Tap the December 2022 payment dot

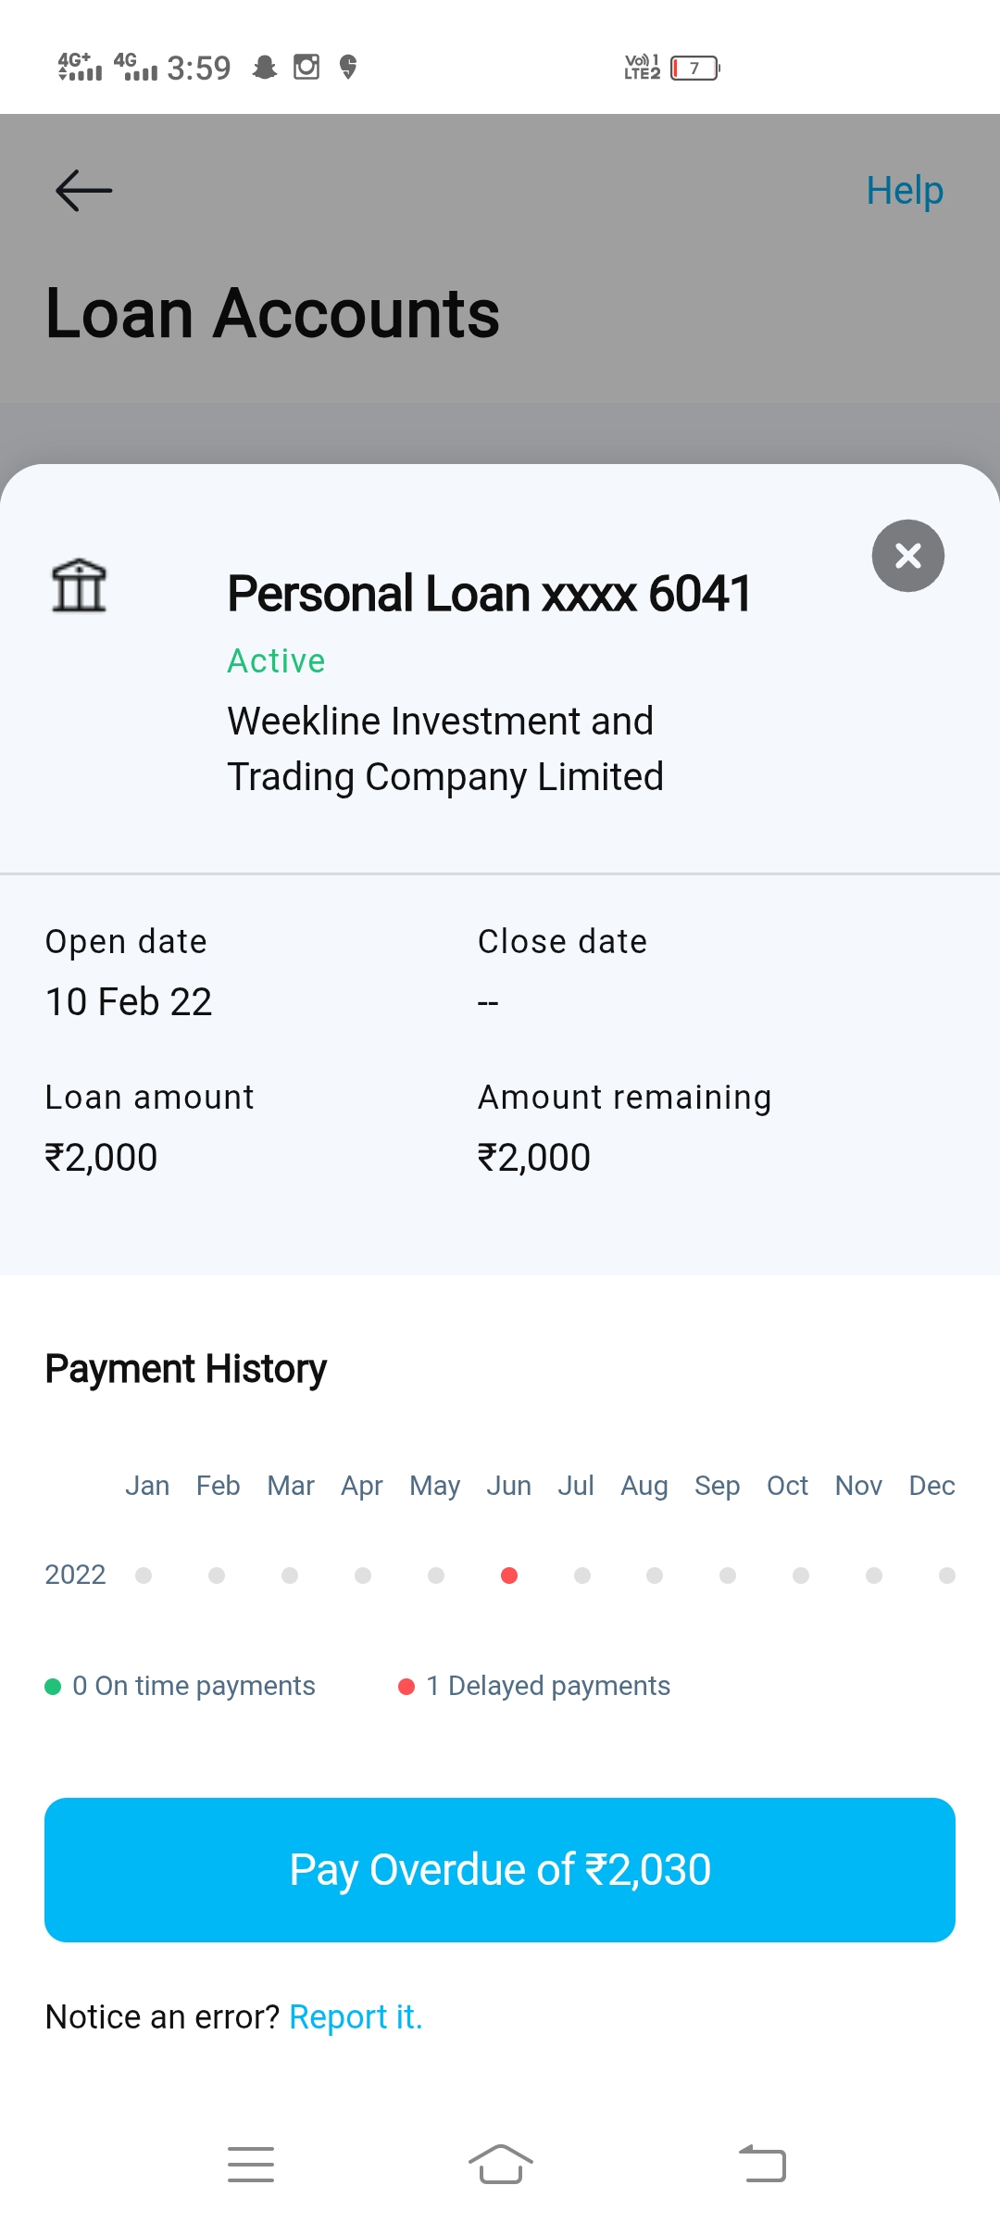click(x=946, y=1576)
